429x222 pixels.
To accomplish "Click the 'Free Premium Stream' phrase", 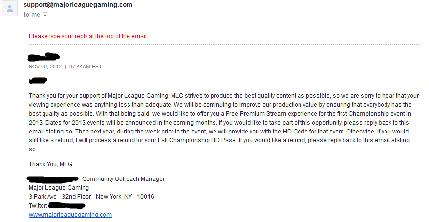I will click(x=256, y=114).
